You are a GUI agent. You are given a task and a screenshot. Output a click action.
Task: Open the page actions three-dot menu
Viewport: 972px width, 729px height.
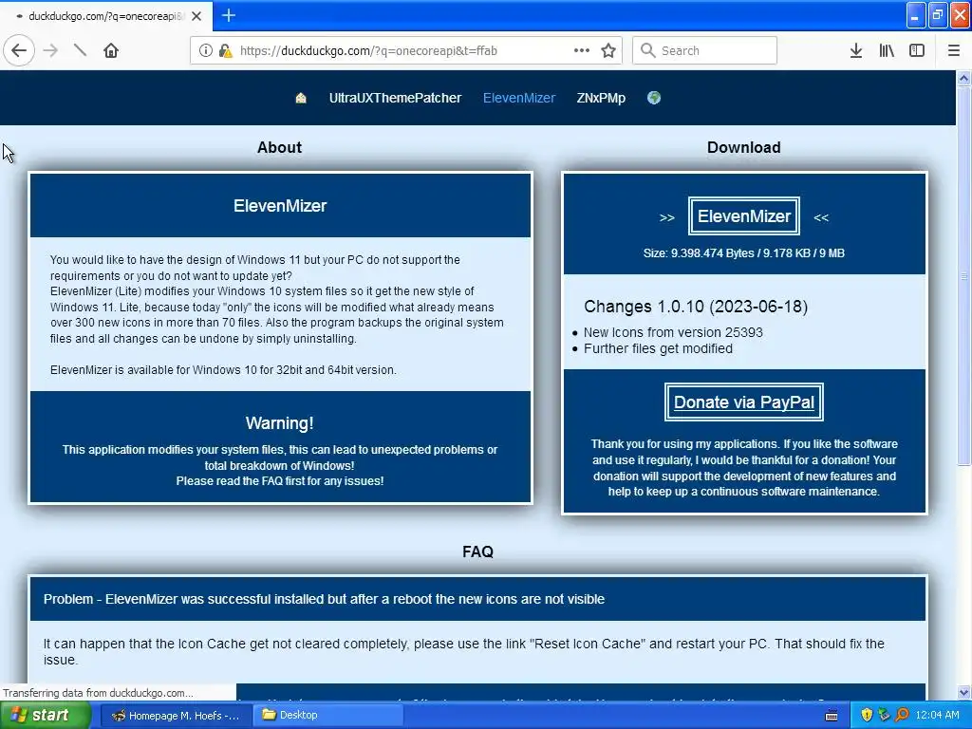point(582,50)
